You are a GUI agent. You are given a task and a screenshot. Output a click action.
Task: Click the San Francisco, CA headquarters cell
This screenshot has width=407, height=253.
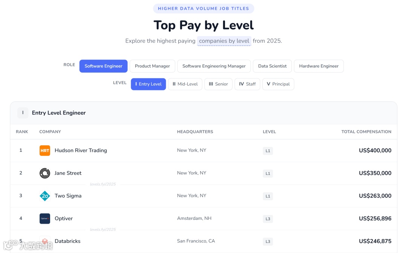(x=196, y=241)
